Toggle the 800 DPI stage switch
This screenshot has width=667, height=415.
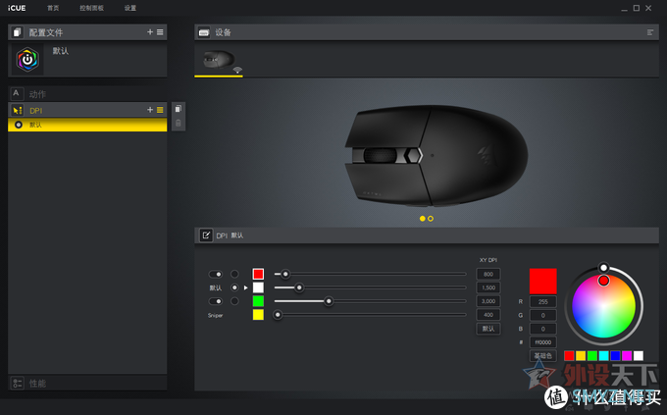[x=215, y=274]
